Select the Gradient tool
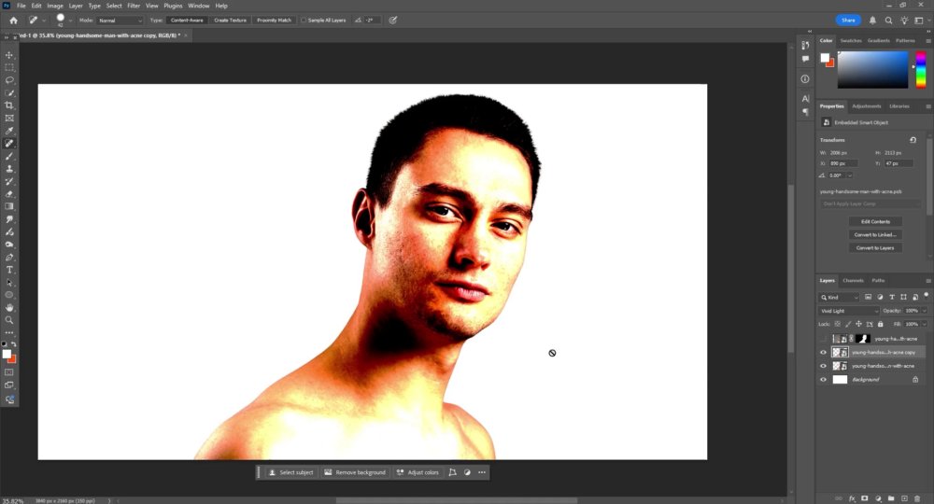Image resolution: width=934 pixels, height=504 pixels. tap(9, 206)
